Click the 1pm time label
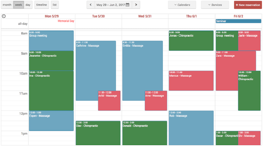The height and width of the screenshot is (147, 263). [24, 133]
